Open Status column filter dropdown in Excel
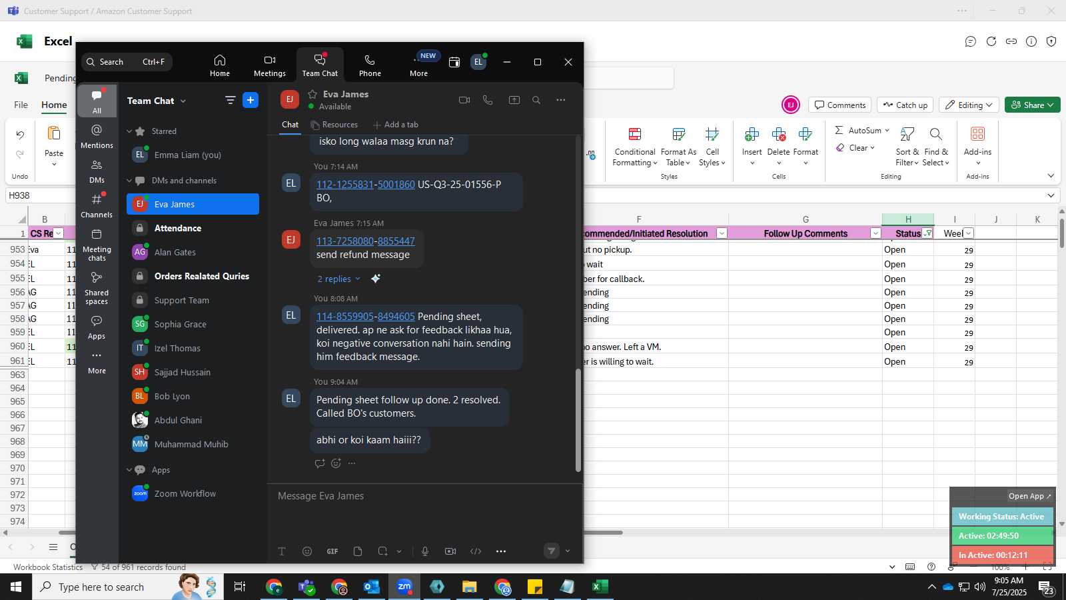This screenshot has width=1066, height=600. pos(927,233)
